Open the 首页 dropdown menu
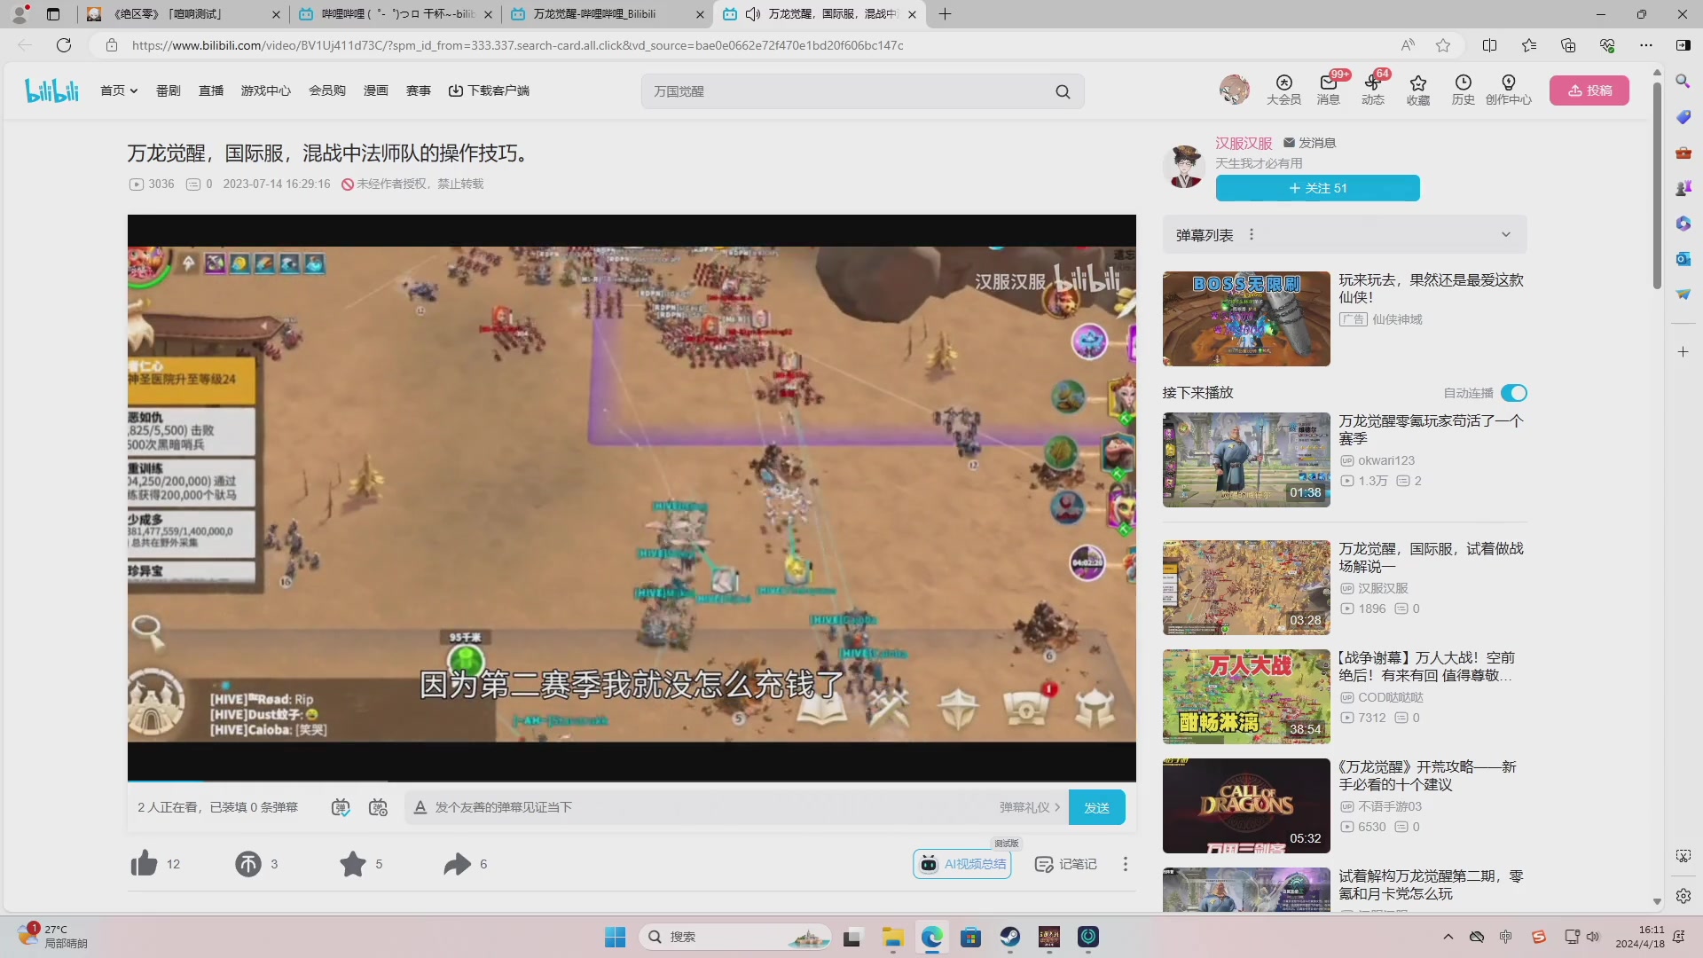 point(119,90)
